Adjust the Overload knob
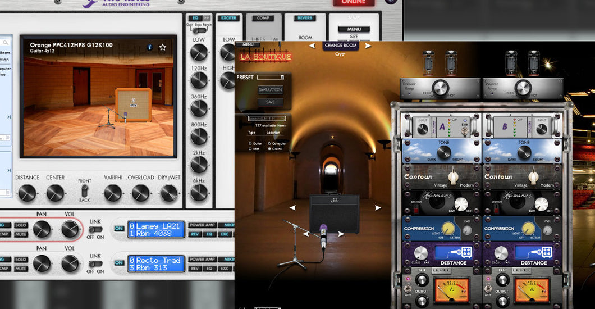 click(x=140, y=193)
